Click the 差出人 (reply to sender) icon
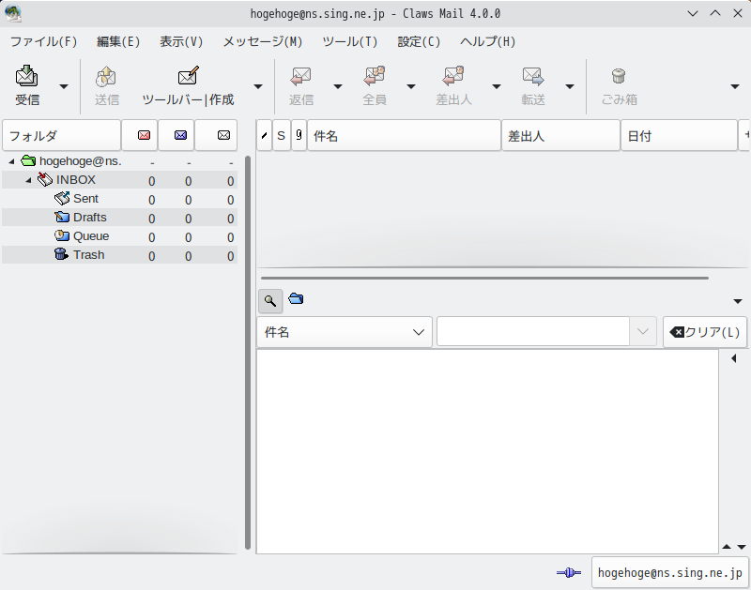 coord(453,76)
